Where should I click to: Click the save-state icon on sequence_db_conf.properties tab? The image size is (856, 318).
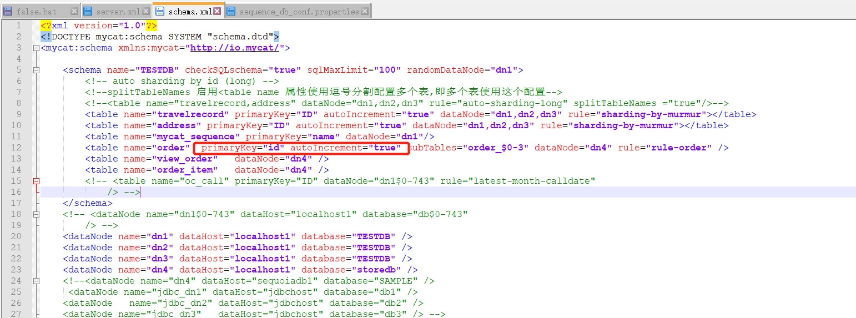point(231,11)
